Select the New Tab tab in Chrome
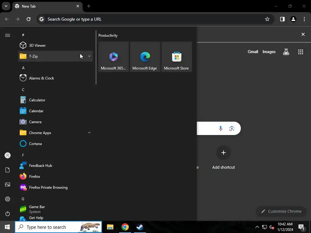This screenshot has height=233, width=311. coord(48,6)
